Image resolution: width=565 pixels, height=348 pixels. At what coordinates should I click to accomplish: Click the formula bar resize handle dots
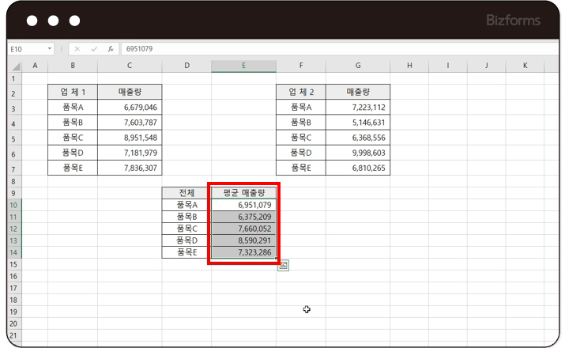click(x=62, y=49)
